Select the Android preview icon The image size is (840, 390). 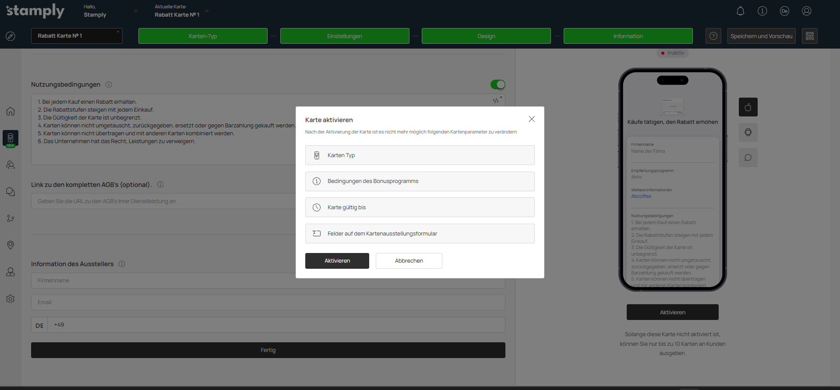point(748,132)
